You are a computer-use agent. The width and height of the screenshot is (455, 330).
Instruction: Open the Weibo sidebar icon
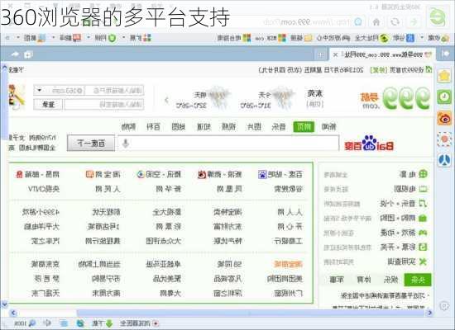coord(444,118)
